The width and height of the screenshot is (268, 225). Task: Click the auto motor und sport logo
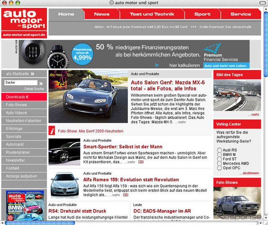[x=24, y=19]
